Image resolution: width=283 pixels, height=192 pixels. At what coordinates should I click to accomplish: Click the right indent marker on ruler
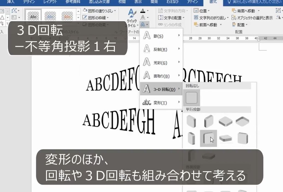[x=259, y=39]
